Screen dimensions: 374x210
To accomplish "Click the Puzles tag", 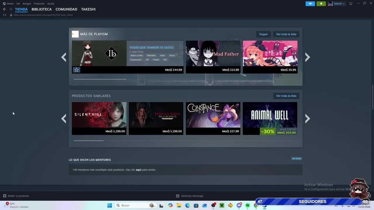I will point(156,60).
